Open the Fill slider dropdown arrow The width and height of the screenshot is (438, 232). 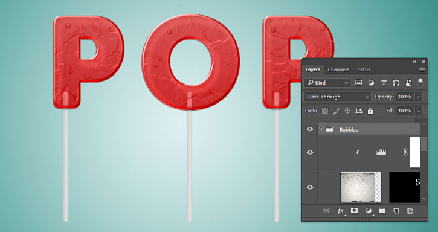coord(419,111)
